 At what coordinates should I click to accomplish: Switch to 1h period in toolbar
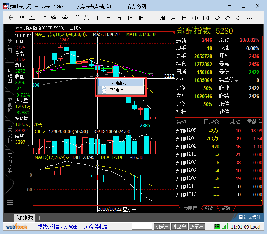click(141, 17)
